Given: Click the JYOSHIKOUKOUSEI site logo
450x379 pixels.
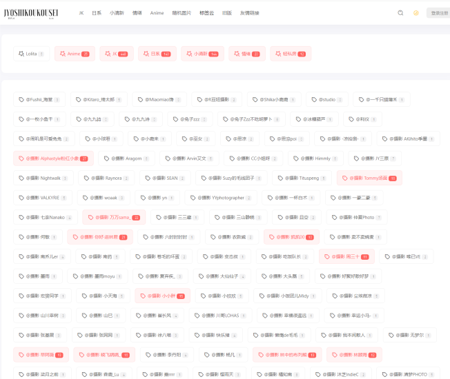Looking at the screenshot, I should coord(31,12).
